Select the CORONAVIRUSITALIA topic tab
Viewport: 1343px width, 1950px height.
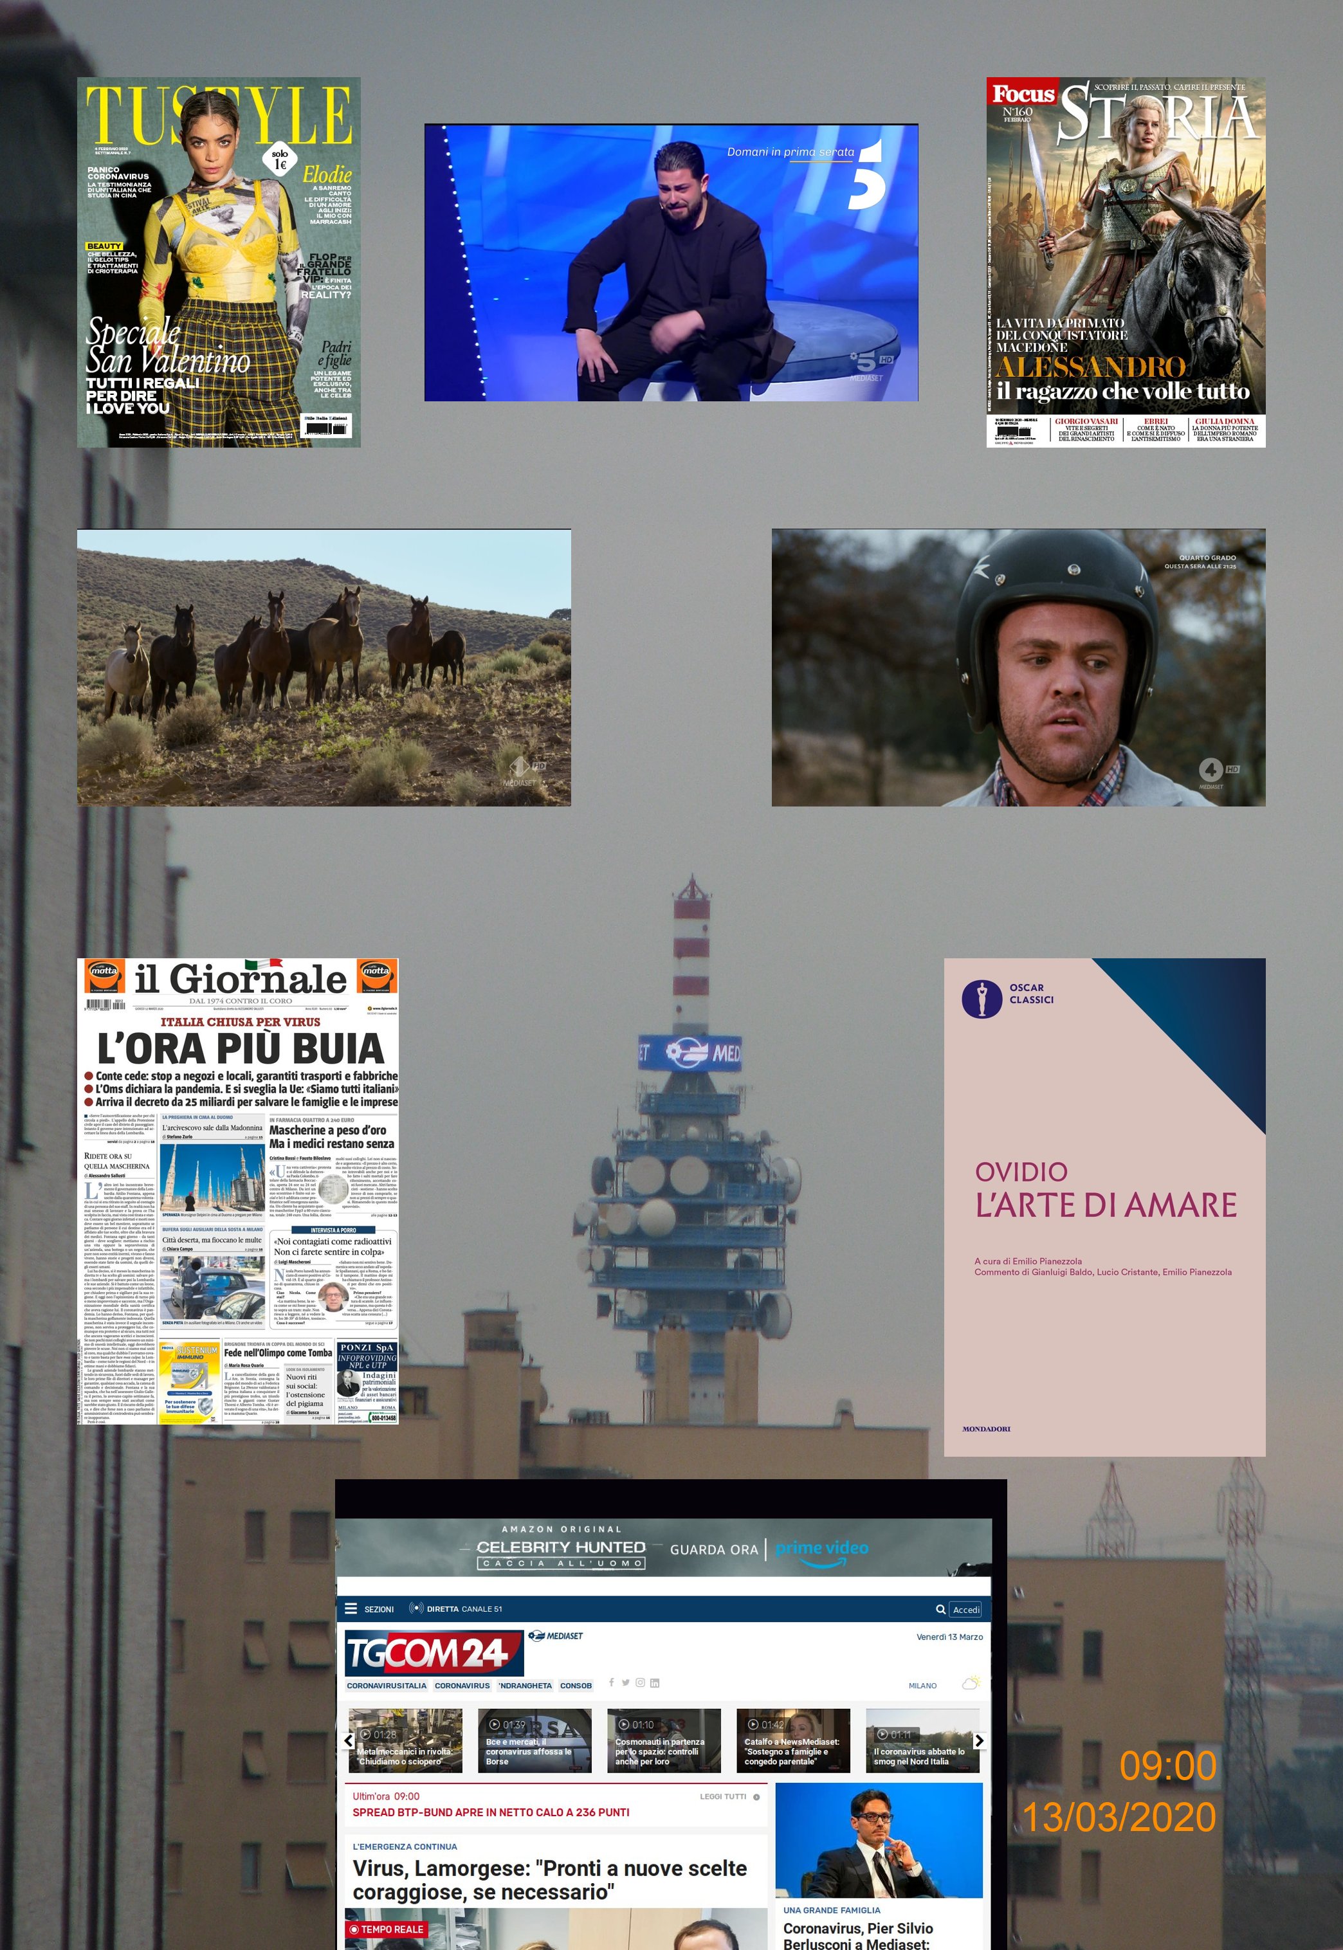pyautogui.click(x=386, y=1685)
